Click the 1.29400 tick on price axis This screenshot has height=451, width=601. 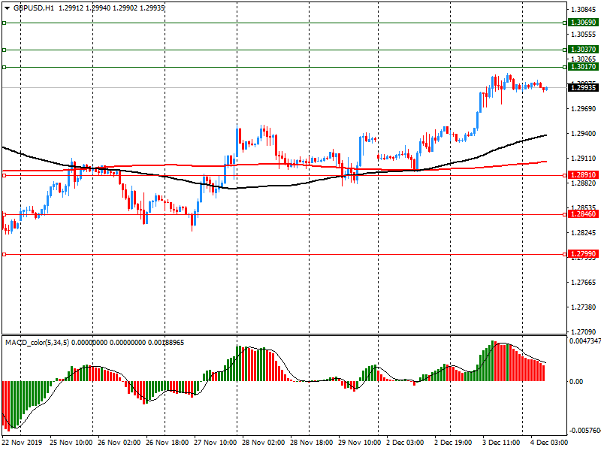pyautogui.click(x=583, y=134)
